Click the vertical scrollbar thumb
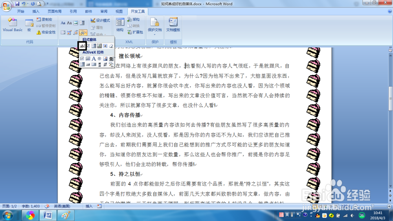This screenshot has height=221, width=393. (390, 98)
